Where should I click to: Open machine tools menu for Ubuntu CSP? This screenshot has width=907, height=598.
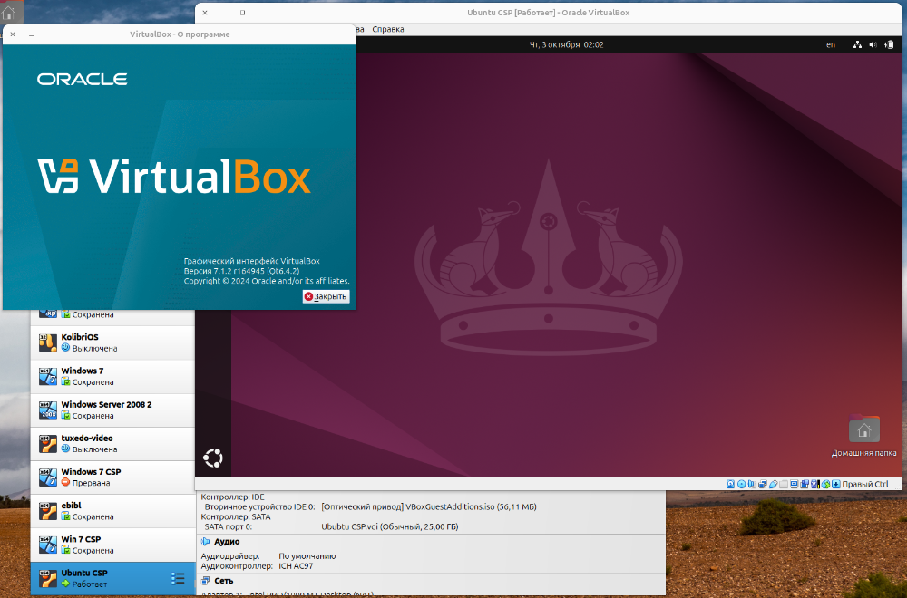[178, 578]
